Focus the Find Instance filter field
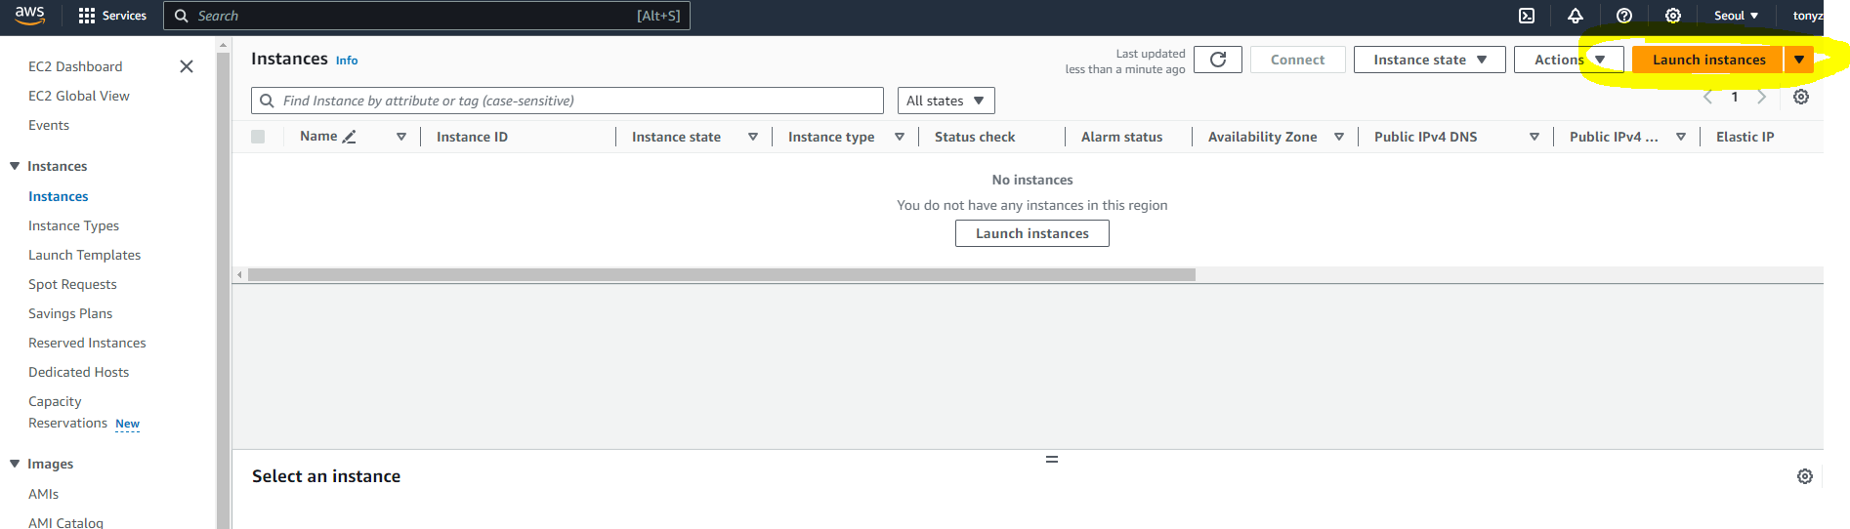Image resolution: width=1850 pixels, height=529 pixels. point(568,101)
